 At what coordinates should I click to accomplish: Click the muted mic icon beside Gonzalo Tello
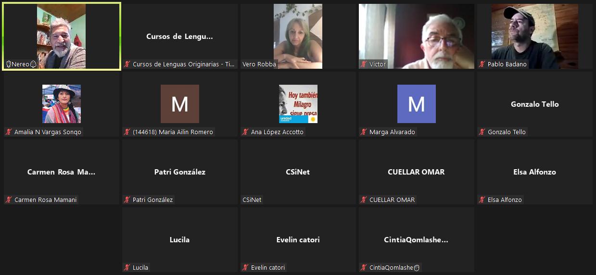click(482, 132)
